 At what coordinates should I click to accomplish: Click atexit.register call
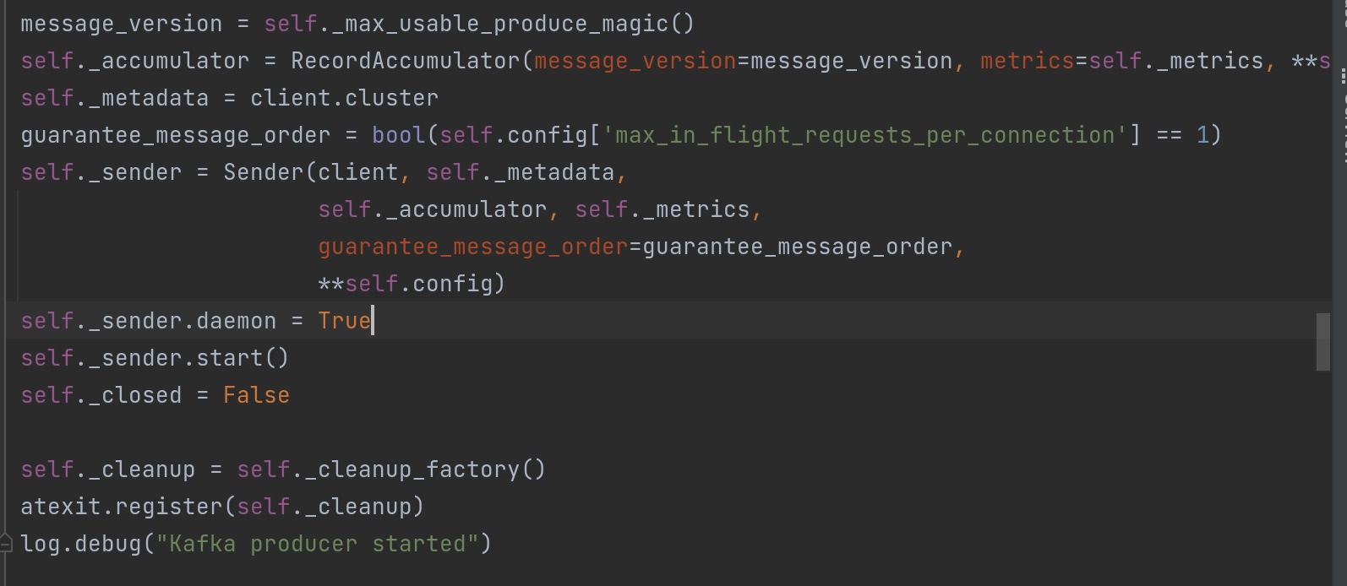click(x=122, y=507)
